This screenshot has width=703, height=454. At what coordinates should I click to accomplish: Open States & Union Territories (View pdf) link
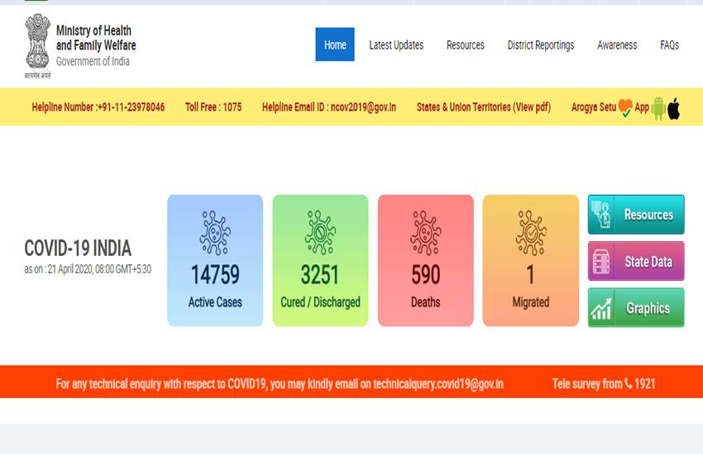(x=483, y=107)
